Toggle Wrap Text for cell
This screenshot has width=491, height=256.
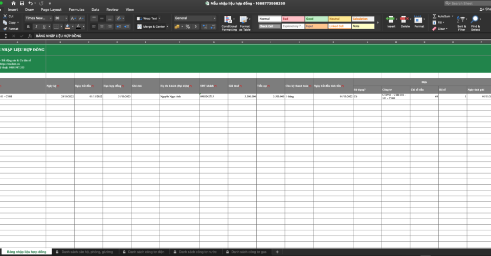pyautogui.click(x=147, y=18)
